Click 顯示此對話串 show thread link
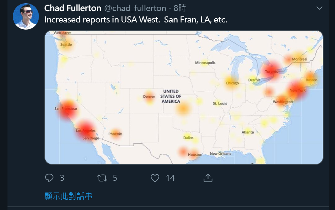 [68, 196]
